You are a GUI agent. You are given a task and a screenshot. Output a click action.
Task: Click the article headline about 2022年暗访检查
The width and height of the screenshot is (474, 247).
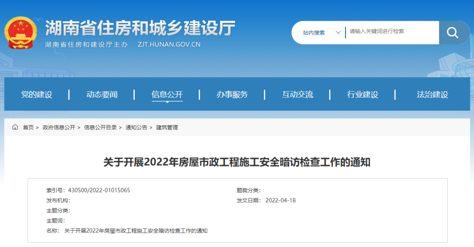[x=237, y=162]
